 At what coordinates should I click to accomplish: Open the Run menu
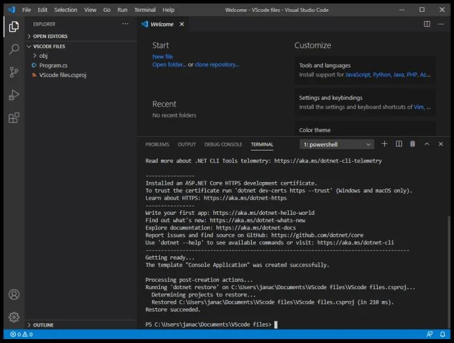tap(122, 10)
